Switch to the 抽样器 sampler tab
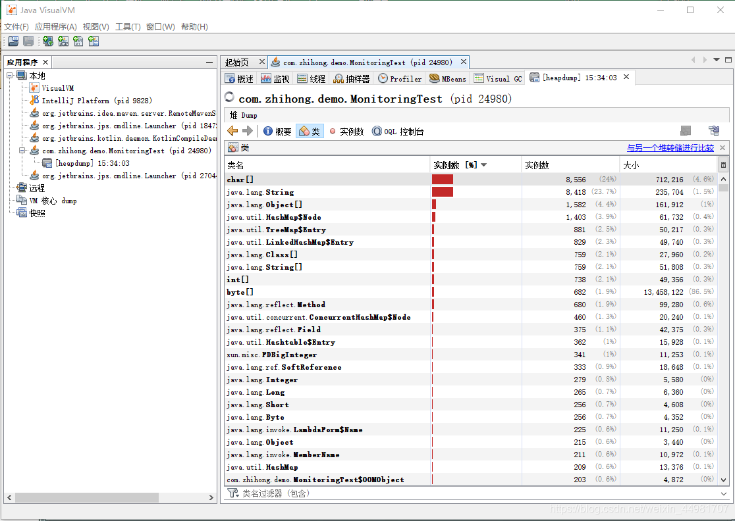735x521 pixels. (x=352, y=79)
